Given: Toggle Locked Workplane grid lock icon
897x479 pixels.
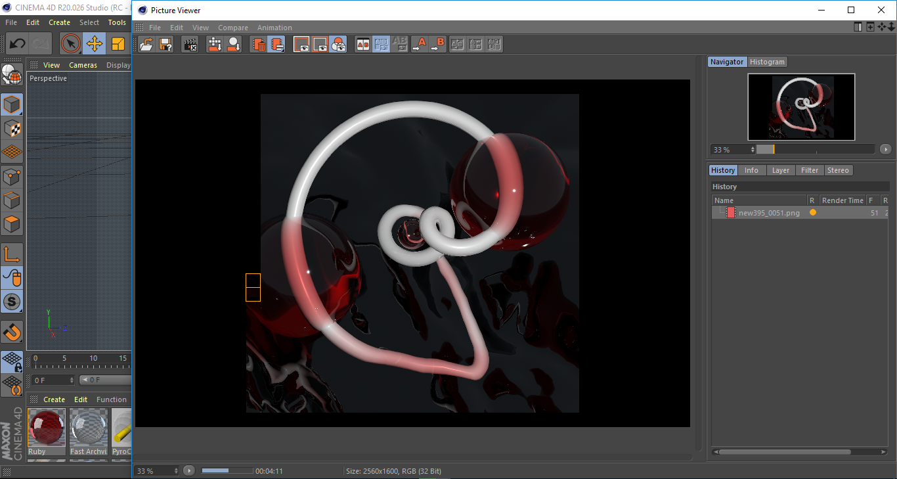Looking at the screenshot, I should click(12, 361).
